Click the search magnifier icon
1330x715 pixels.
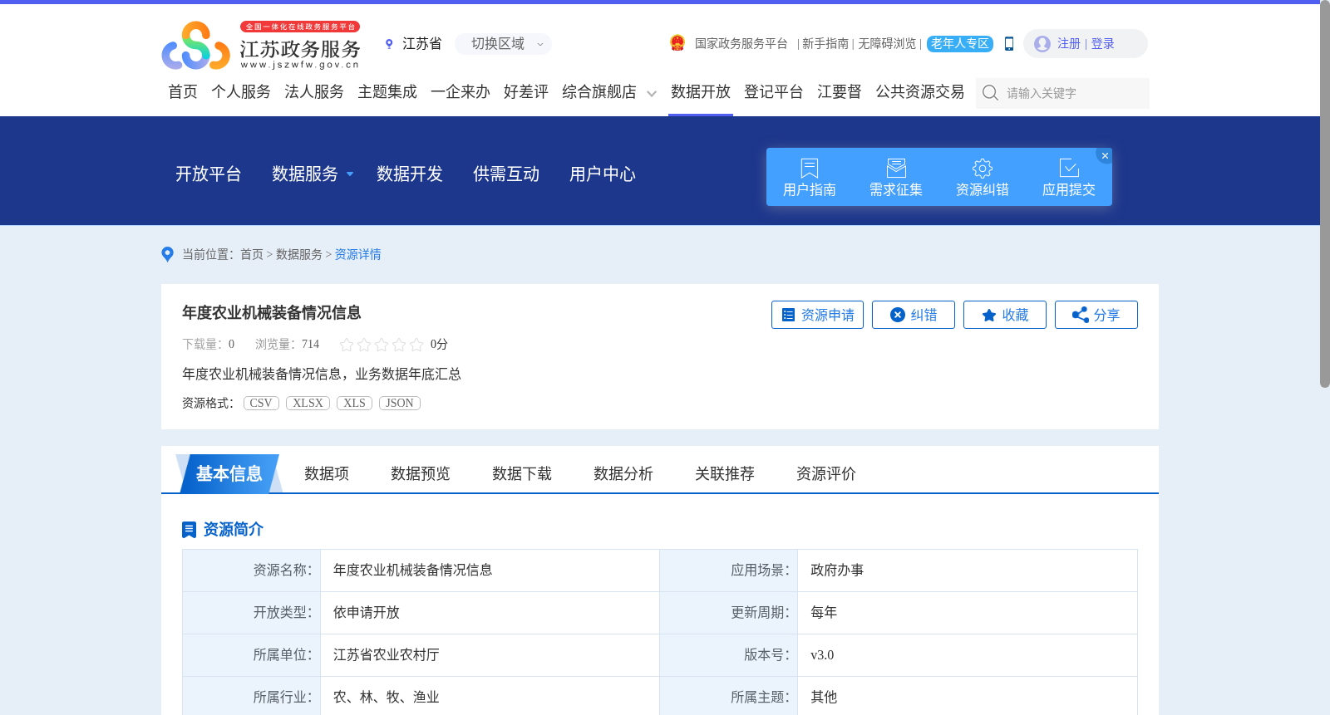pyautogui.click(x=990, y=93)
